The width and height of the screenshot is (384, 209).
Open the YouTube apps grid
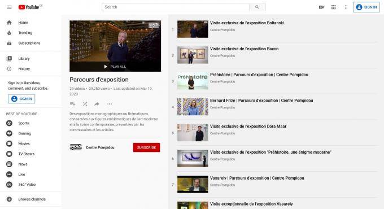334,7
